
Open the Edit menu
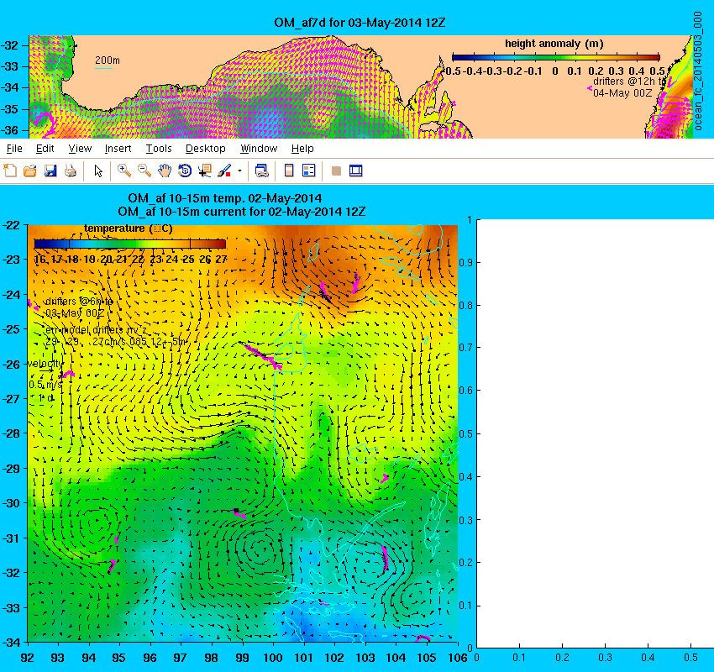[x=45, y=149]
